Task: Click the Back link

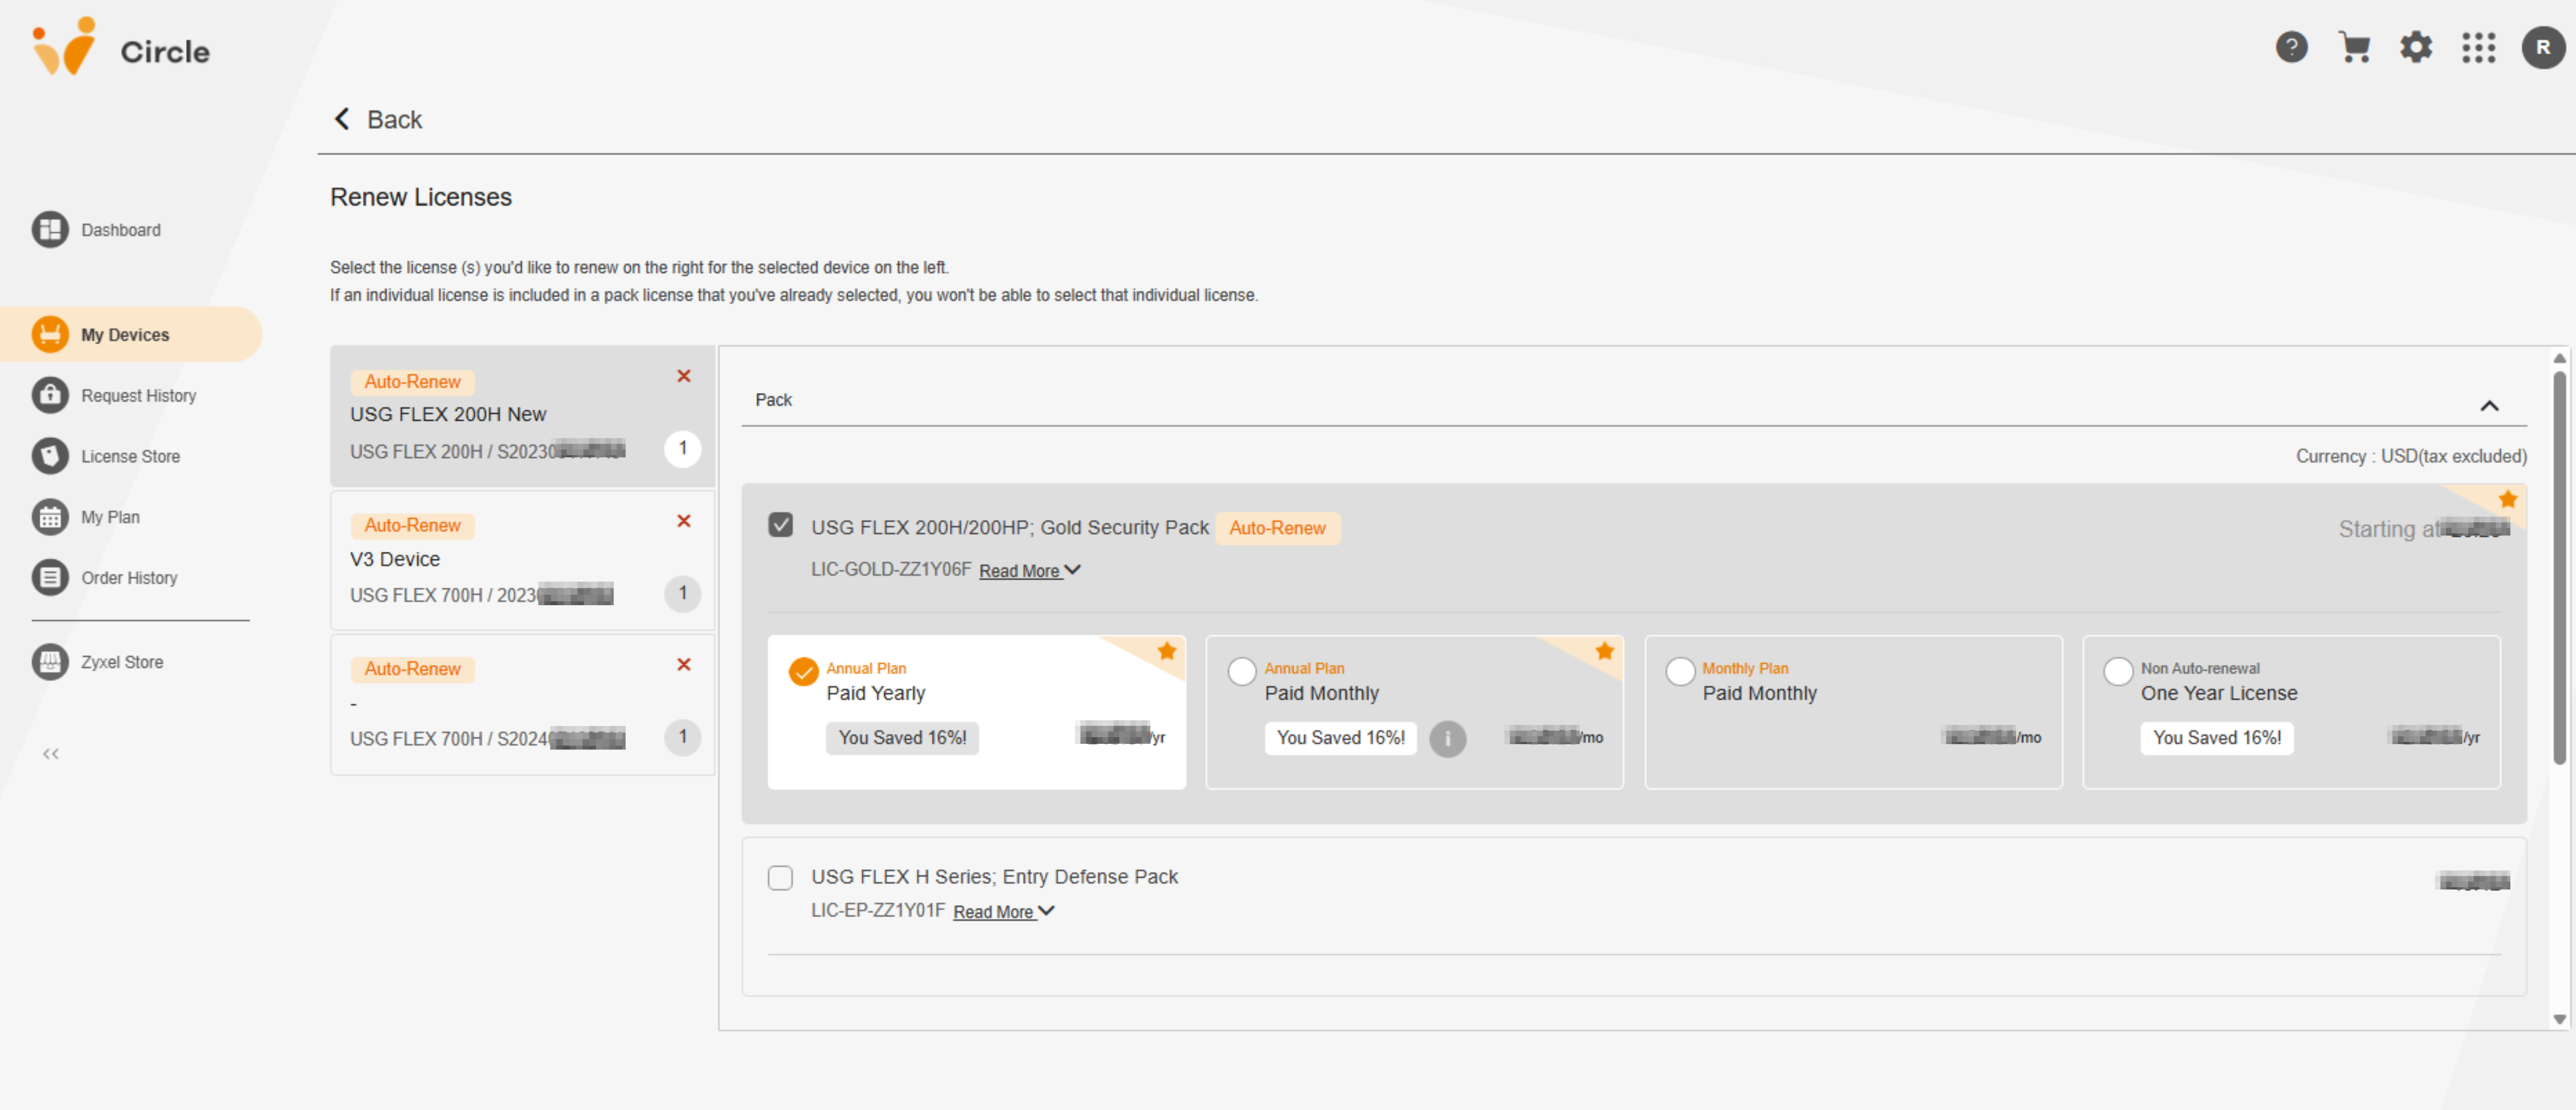Action: click(x=378, y=119)
